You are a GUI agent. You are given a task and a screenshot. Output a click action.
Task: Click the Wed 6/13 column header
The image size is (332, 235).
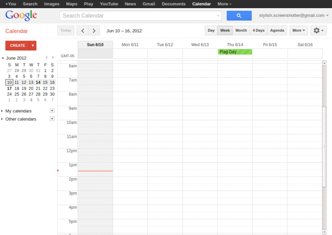pos(200,45)
